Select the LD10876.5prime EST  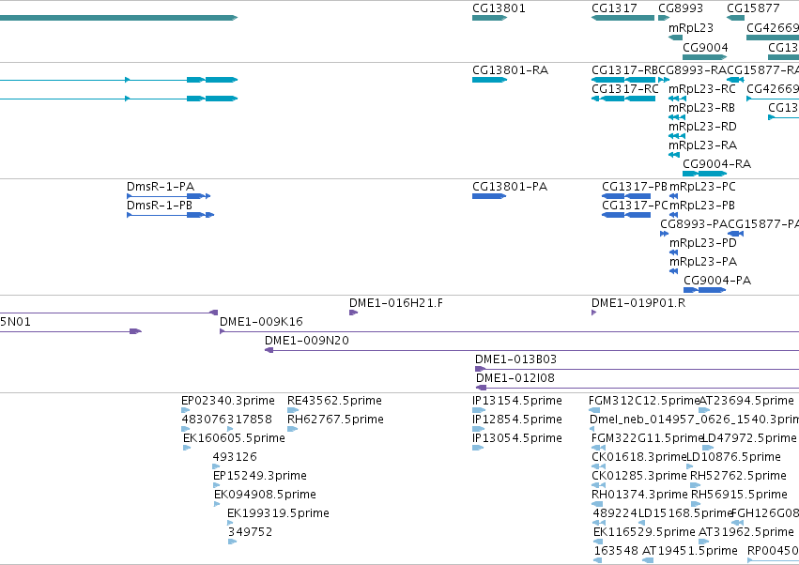689,466
